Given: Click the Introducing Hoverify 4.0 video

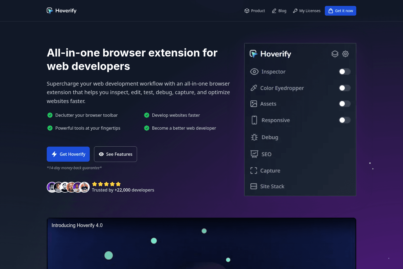Looking at the screenshot, I should [x=201, y=243].
